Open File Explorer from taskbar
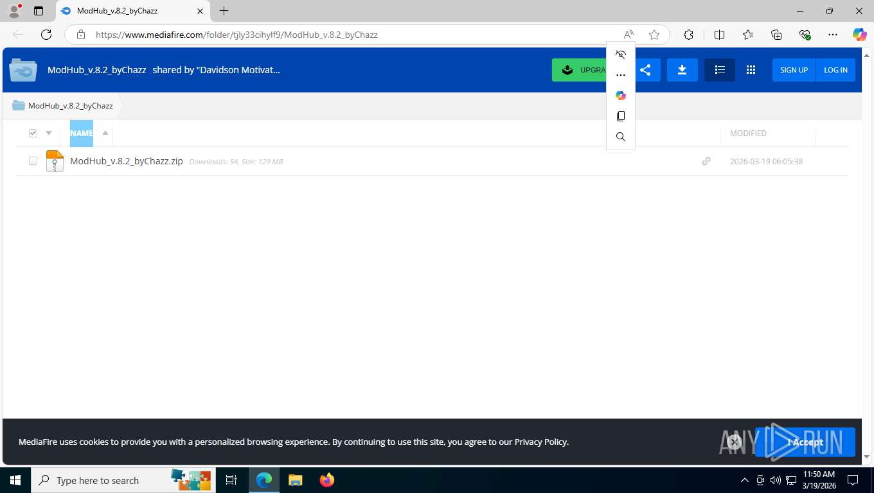Screen dimensions: 874x493 pyautogui.click(x=296, y=480)
